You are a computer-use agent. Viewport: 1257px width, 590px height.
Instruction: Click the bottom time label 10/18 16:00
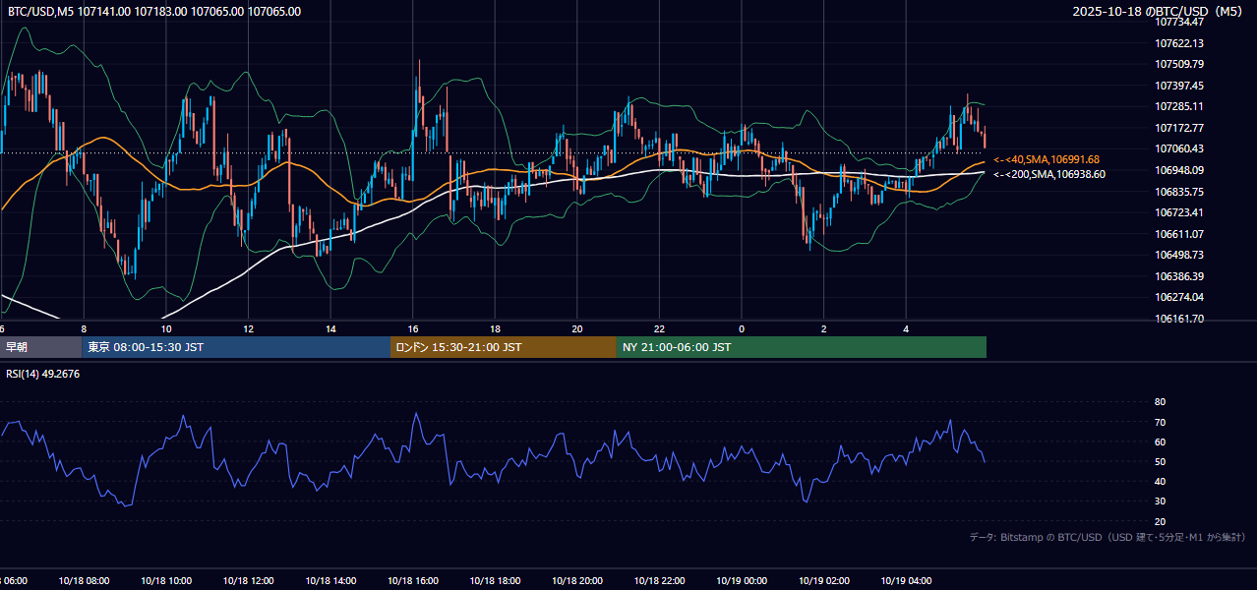pyautogui.click(x=413, y=581)
